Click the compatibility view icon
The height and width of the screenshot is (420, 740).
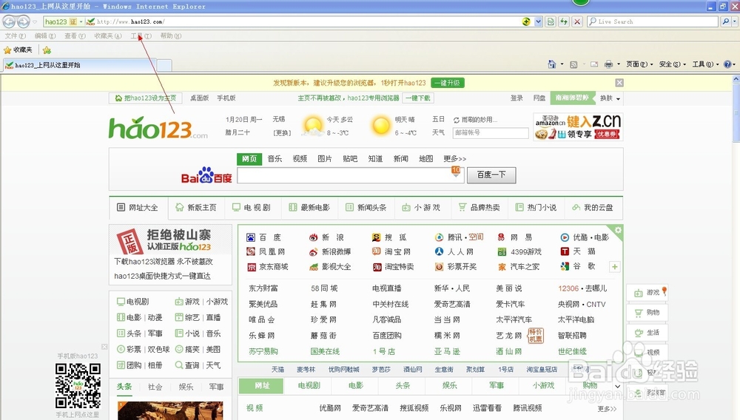point(551,21)
